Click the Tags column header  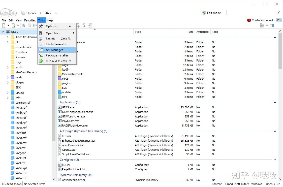click(223, 32)
